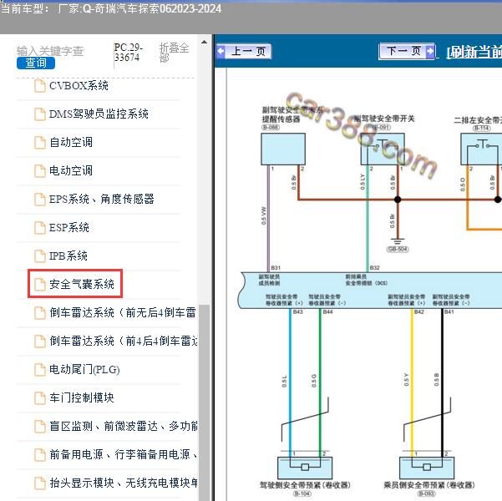Click file icon beside ESP系统
The image size is (502, 501).
point(40,228)
